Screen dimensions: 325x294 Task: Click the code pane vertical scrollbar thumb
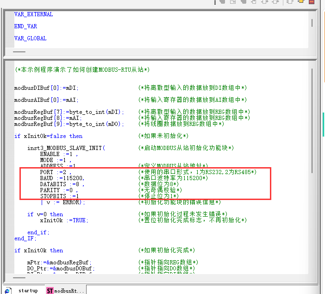(312, 121)
